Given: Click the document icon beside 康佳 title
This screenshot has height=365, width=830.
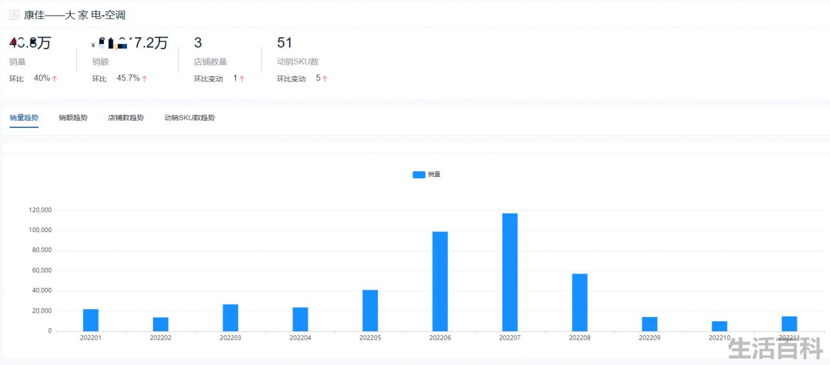Looking at the screenshot, I should pos(14,15).
